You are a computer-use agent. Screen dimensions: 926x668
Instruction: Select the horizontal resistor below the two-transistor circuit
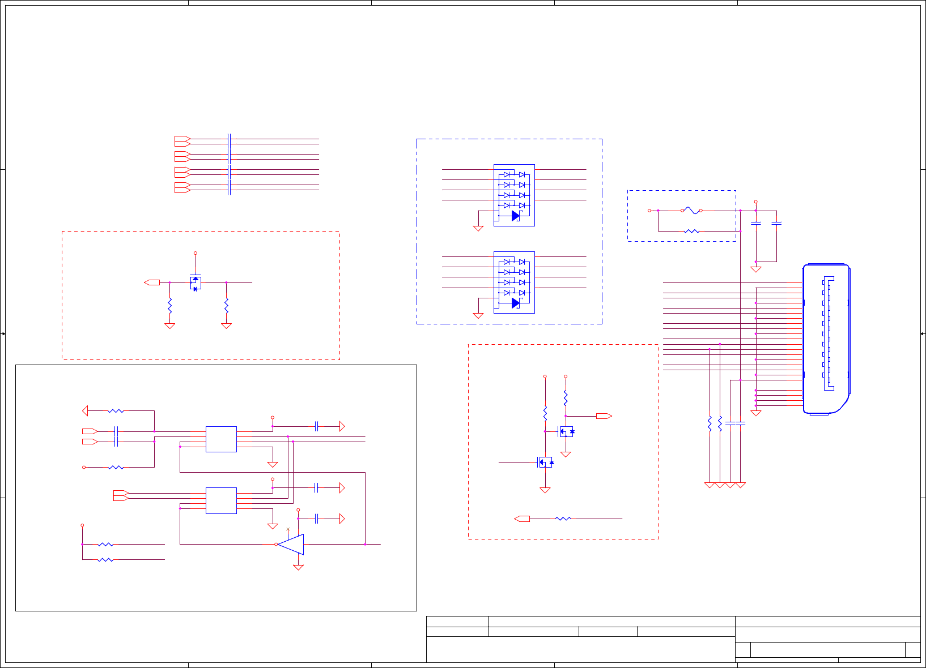click(x=563, y=519)
